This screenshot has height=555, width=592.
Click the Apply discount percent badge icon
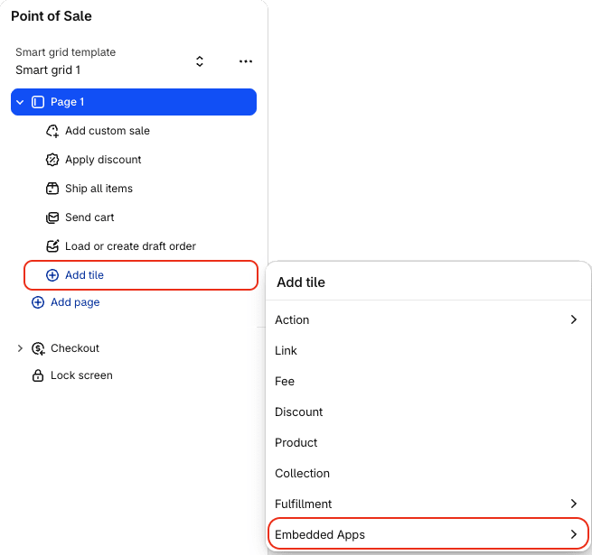click(x=52, y=160)
